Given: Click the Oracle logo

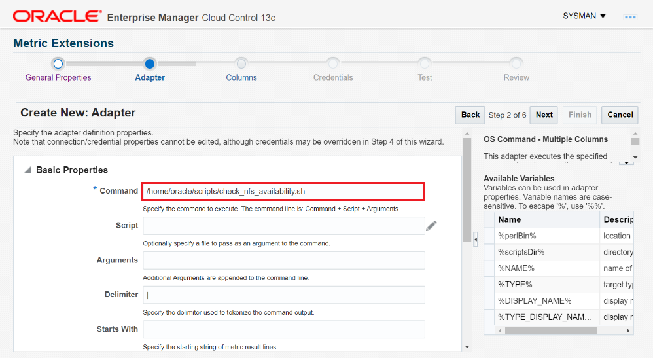Looking at the screenshot, I should 58,16.
